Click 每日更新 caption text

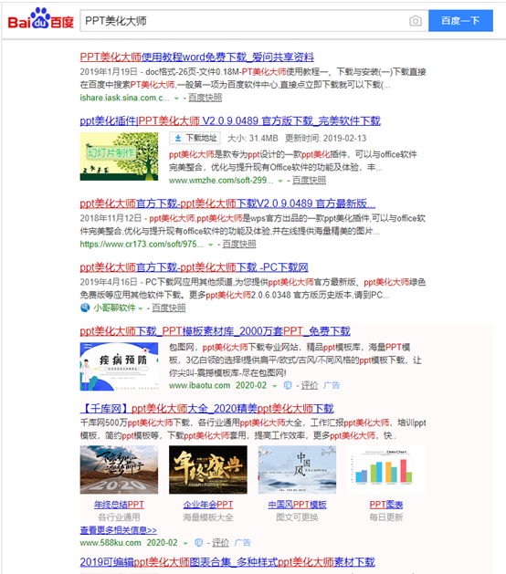pyautogui.click(x=386, y=517)
